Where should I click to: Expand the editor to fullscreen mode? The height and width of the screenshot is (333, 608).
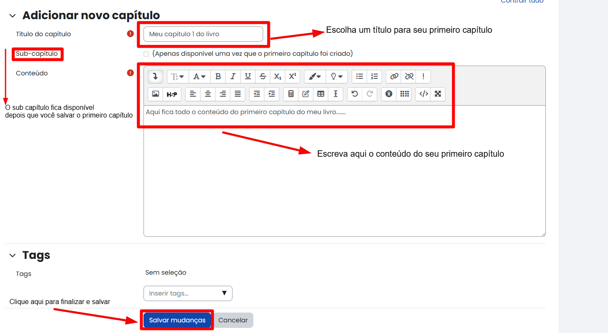pyautogui.click(x=438, y=94)
